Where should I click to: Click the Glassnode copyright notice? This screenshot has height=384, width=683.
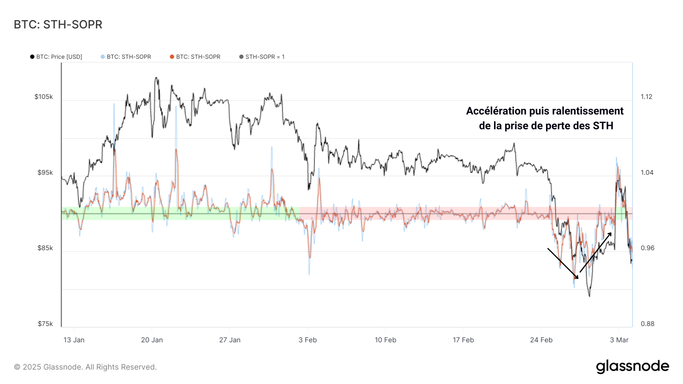point(85,367)
